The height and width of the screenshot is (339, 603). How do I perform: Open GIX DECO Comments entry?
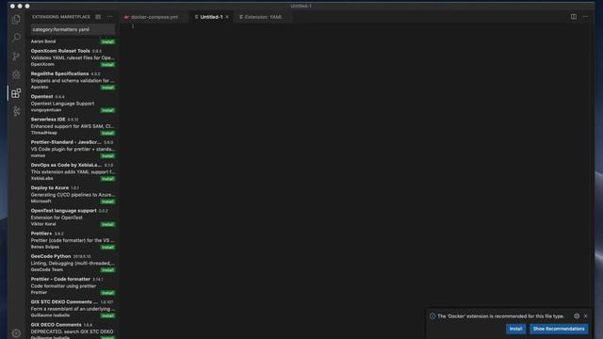(x=73, y=331)
